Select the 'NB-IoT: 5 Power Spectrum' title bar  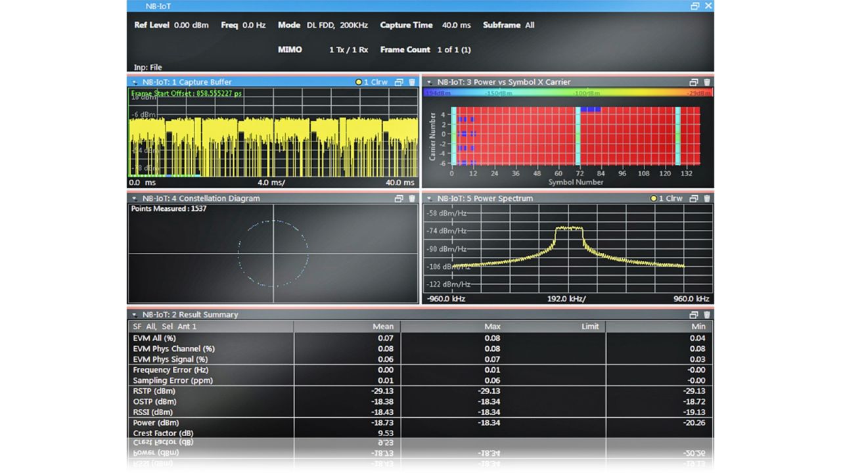pyautogui.click(x=486, y=198)
